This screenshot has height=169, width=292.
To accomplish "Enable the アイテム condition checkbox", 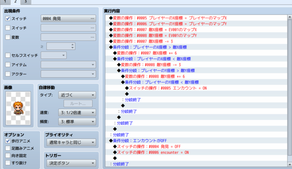I will pyautogui.click(x=8, y=65).
